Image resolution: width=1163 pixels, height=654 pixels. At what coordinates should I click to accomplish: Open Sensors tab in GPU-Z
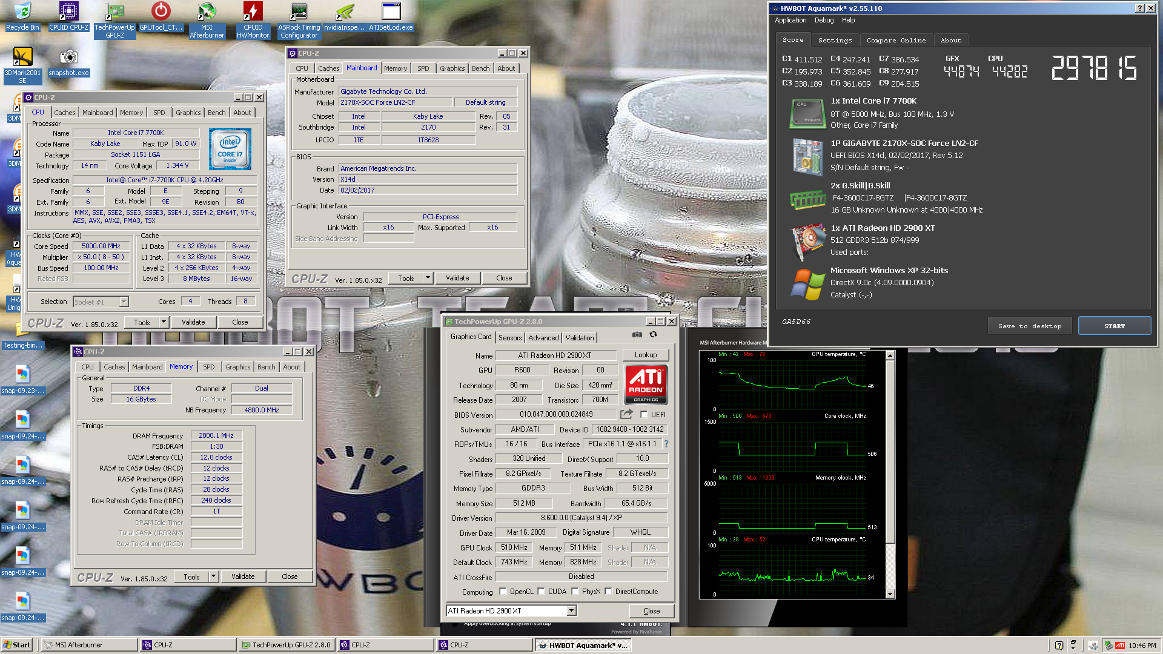pos(510,338)
